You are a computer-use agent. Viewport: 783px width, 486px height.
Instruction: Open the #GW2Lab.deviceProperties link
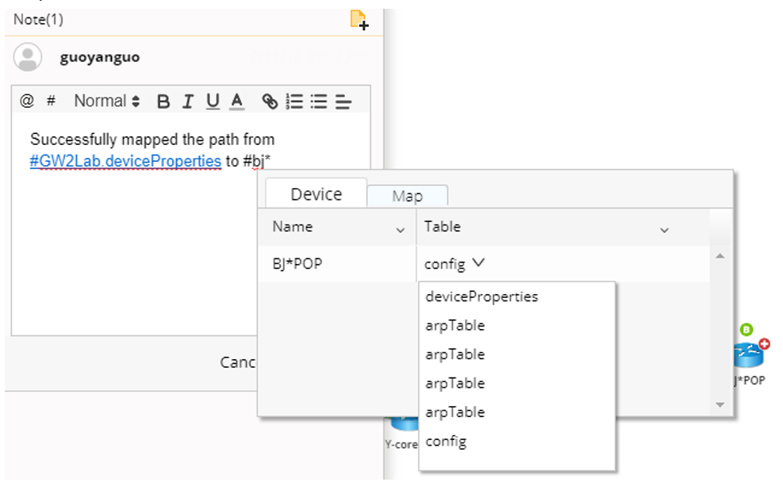[125, 161]
